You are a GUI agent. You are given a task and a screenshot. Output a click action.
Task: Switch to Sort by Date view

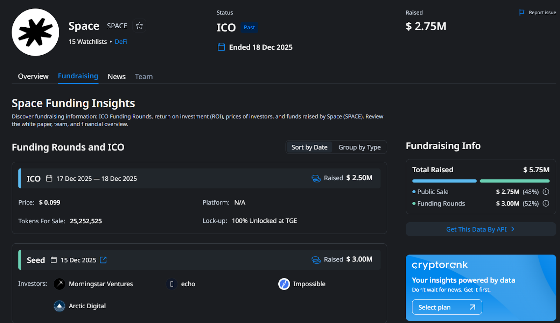(309, 147)
